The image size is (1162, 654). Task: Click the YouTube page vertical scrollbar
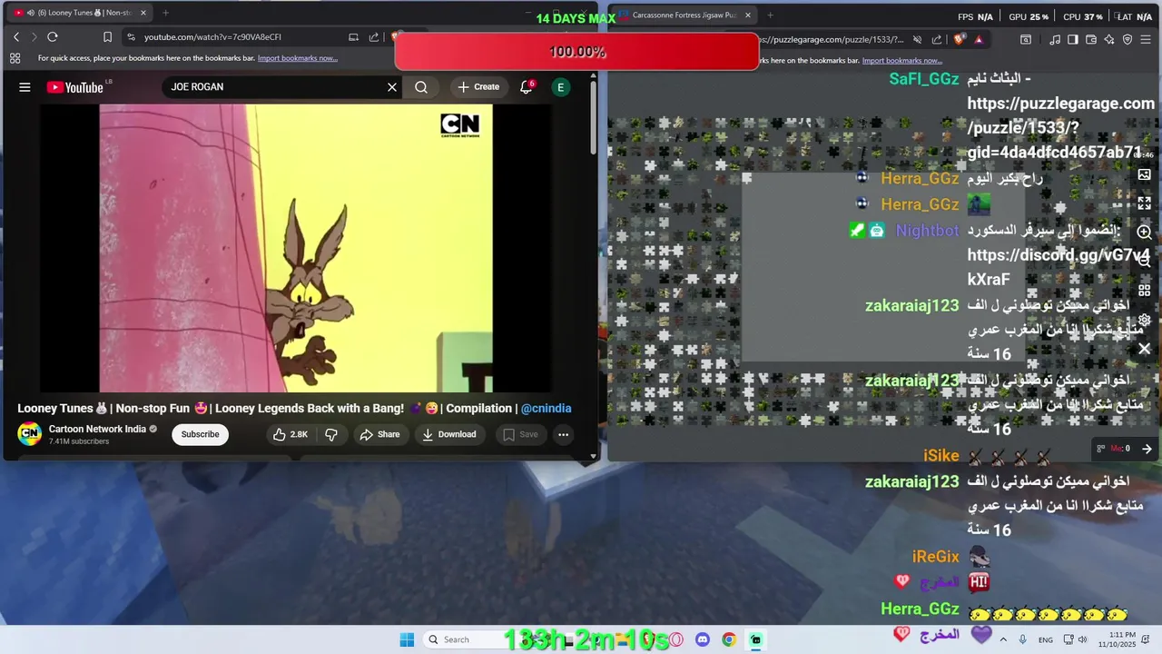tap(594, 118)
